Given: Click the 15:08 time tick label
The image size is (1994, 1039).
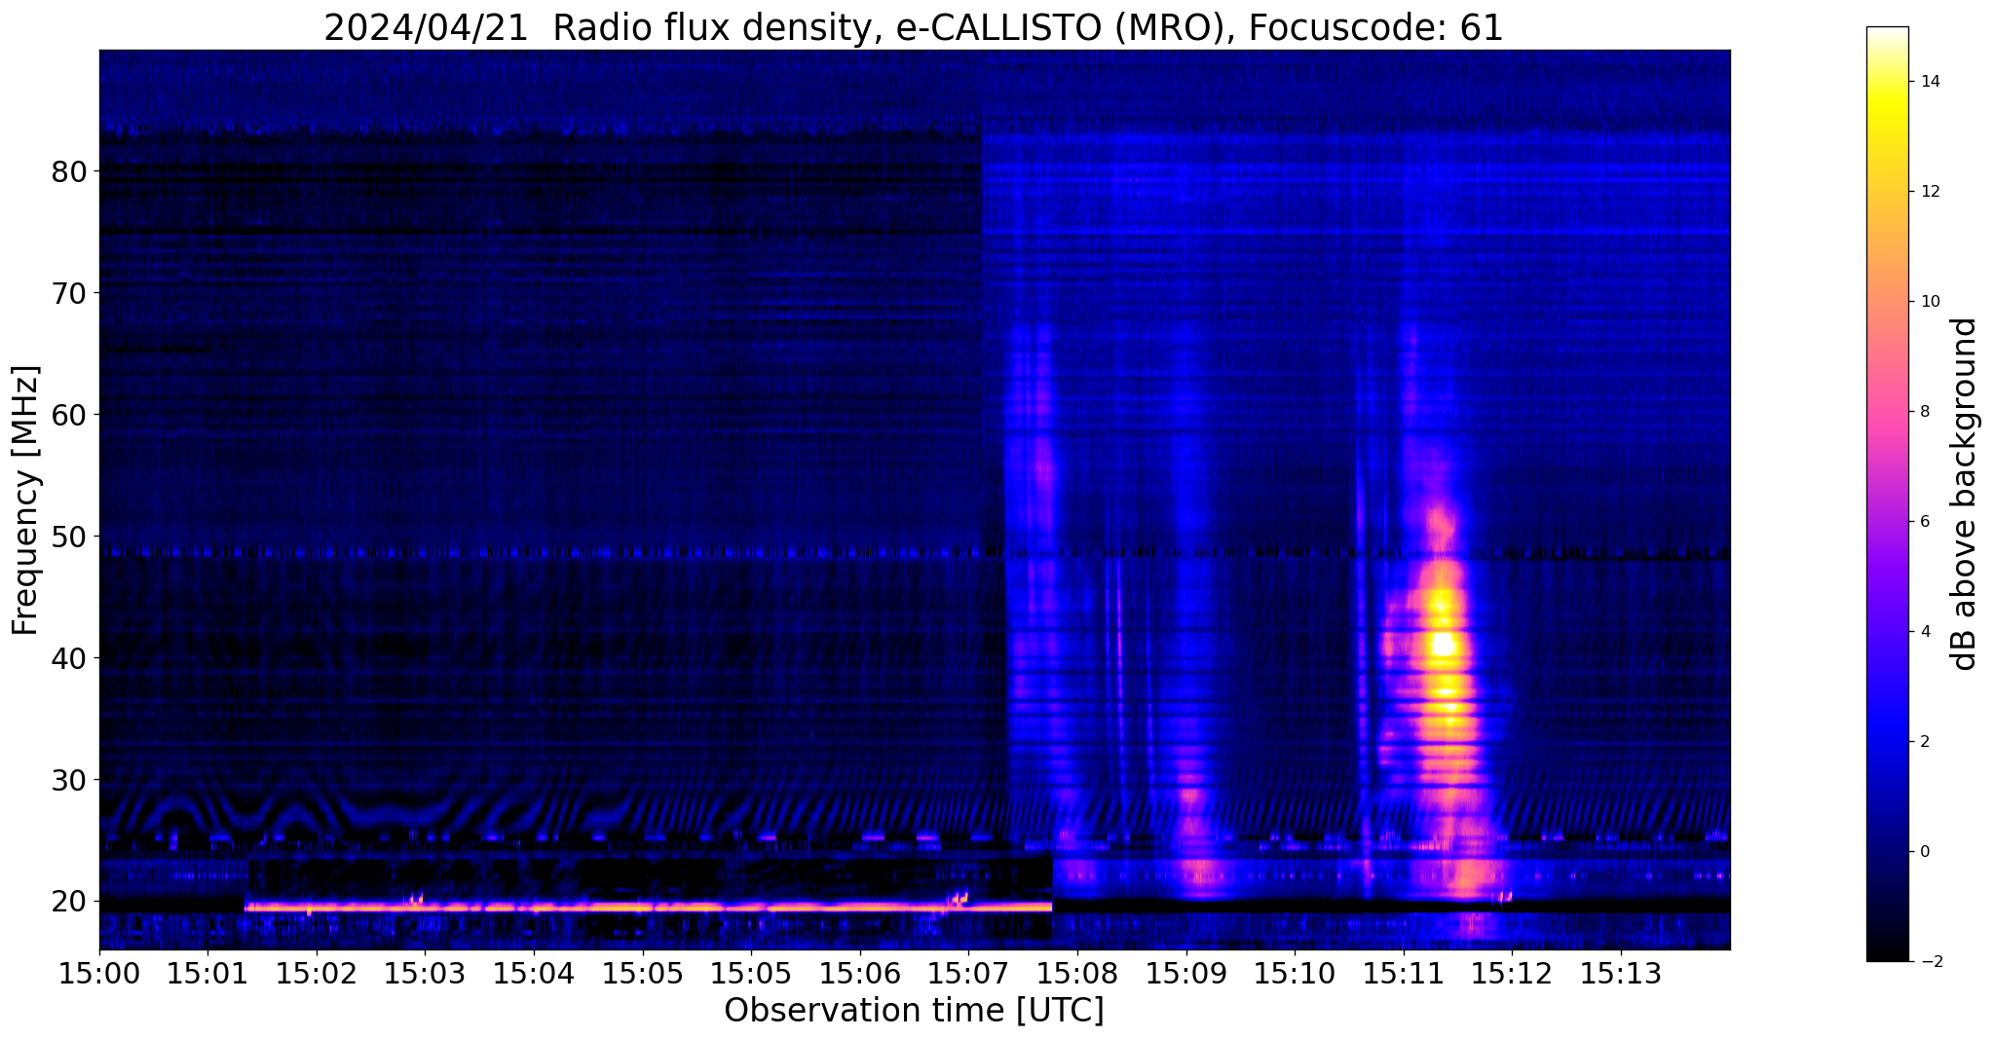Looking at the screenshot, I should click(1077, 974).
